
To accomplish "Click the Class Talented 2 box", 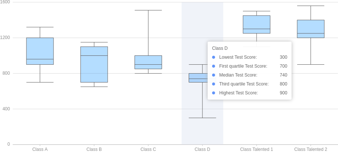I will [x=311, y=29].
